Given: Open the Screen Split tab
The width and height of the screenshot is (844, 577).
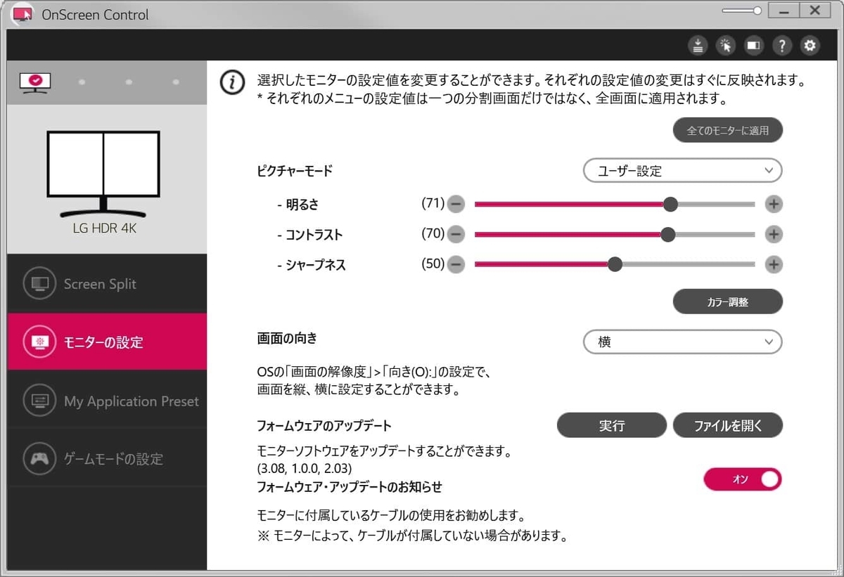Looking at the screenshot, I should (x=107, y=284).
